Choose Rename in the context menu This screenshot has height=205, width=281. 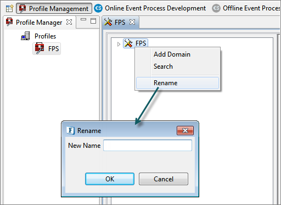coord(177,83)
